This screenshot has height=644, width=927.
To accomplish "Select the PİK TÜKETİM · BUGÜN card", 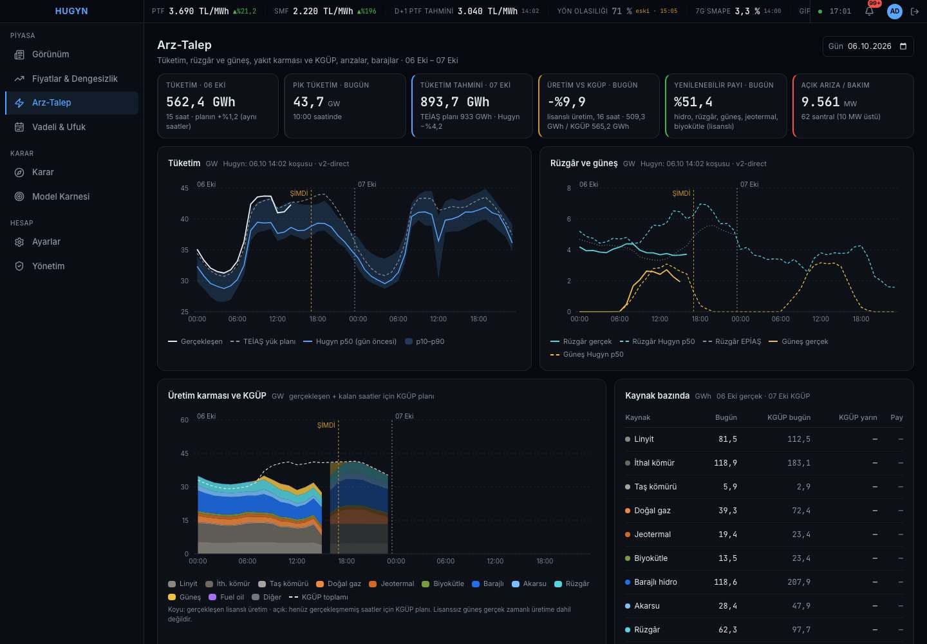I will pyautogui.click(x=345, y=106).
